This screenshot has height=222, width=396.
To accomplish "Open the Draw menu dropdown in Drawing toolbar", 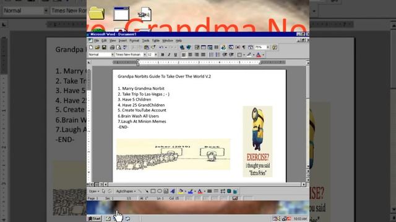I will pos(93,191).
